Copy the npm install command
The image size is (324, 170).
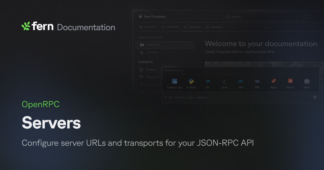(x=315, y=97)
